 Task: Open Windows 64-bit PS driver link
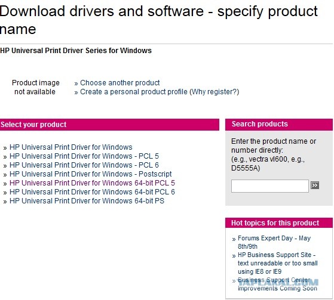tap(87, 201)
